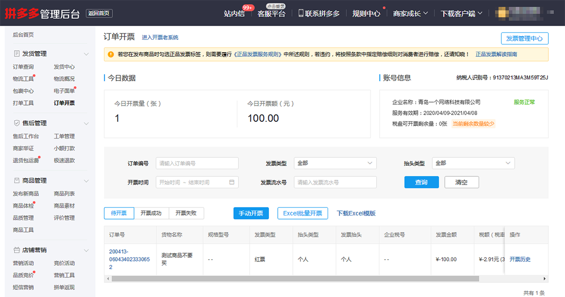The image size is (565, 297).
Task: Open 发货中心 in sidebar
Action: 64,67
